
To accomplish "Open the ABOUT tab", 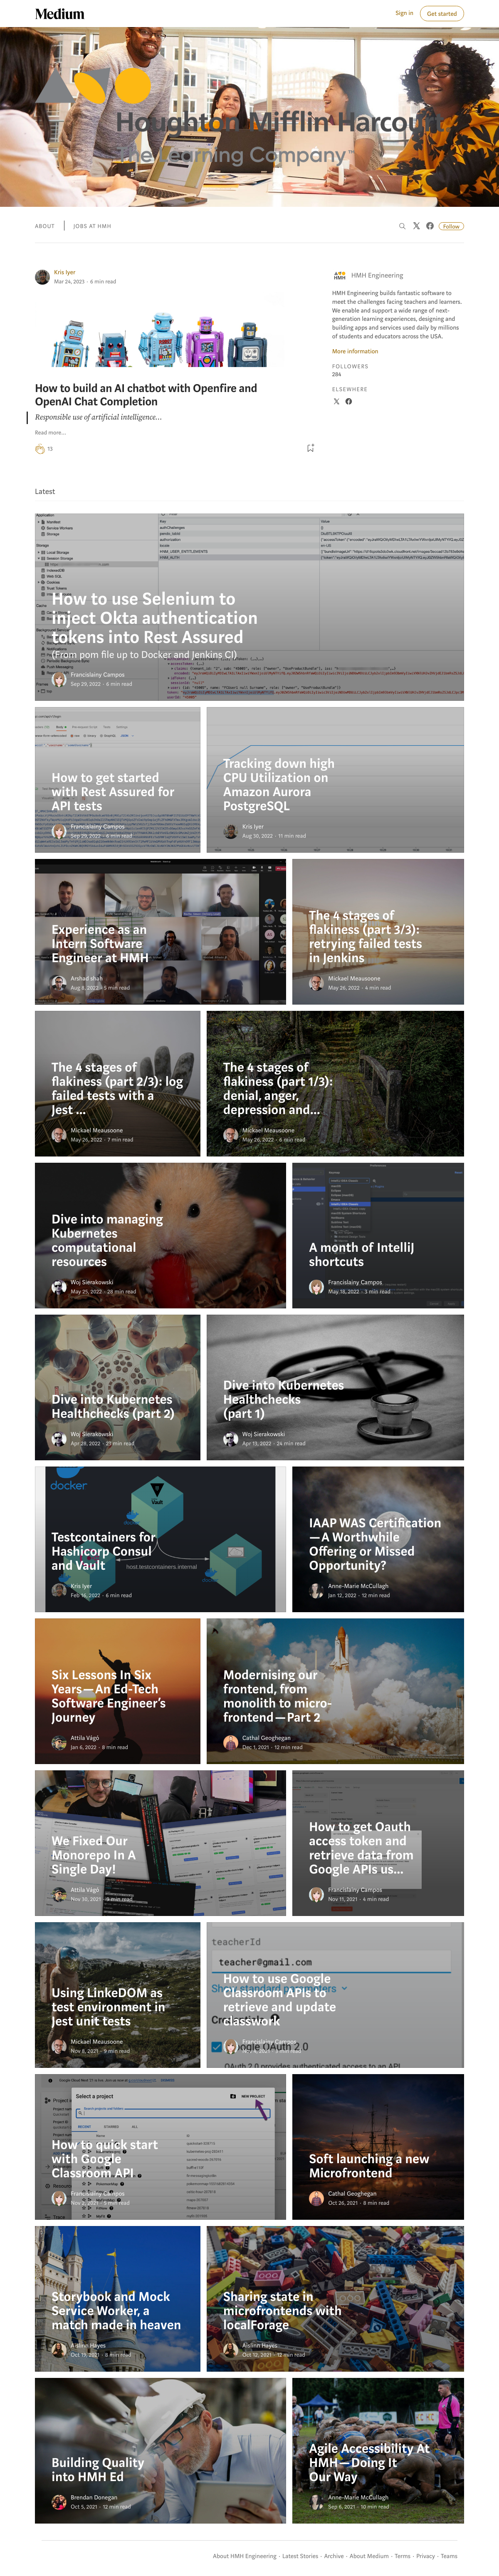I will (x=45, y=226).
